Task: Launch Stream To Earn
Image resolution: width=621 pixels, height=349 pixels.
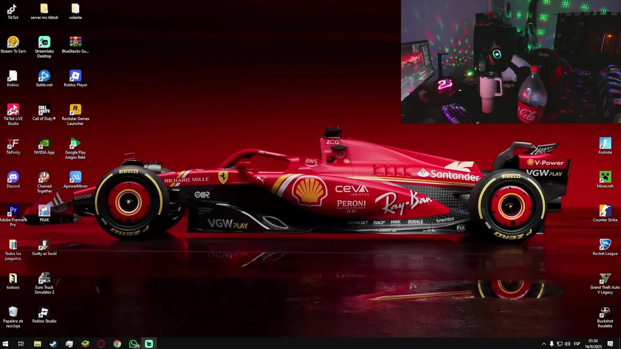Action: (x=13, y=45)
